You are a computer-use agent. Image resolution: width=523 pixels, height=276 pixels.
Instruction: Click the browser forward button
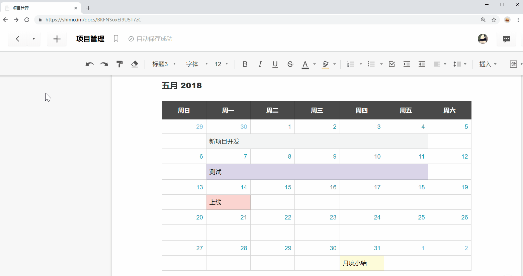coord(16,20)
